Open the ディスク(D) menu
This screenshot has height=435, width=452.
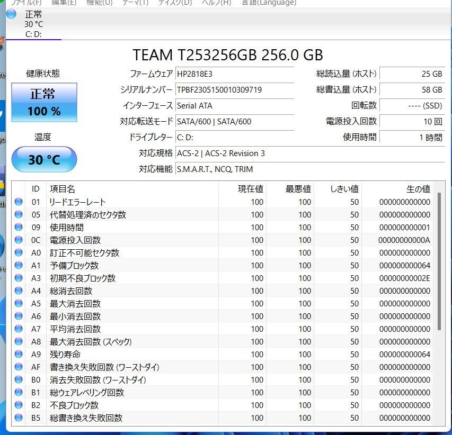175,3
